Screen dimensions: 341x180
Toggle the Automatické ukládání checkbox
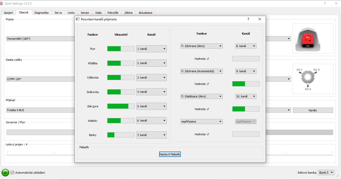pos(12,173)
